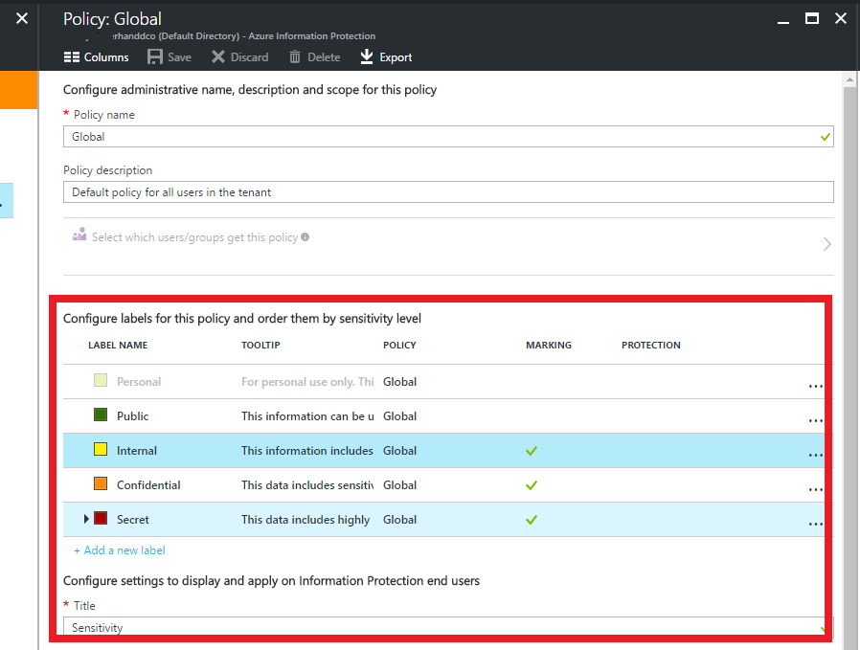Save the Global policy changes
Screen dimensions: 860x650
click(169, 56)
